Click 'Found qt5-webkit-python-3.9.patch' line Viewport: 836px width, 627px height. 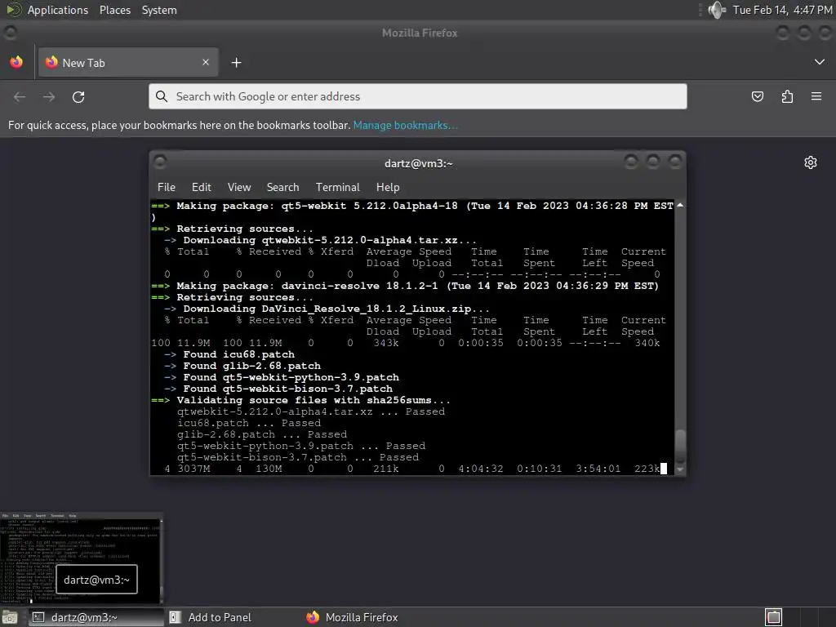pyautogui.click(x=281, y=377)
